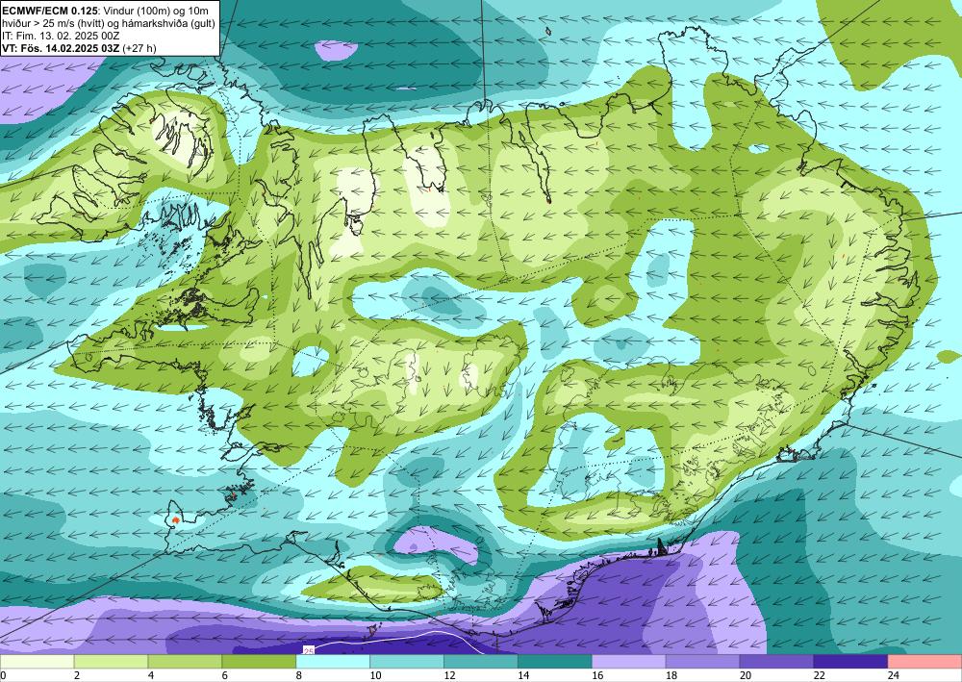Image resolution: width=962 pixels, height=682 pixels.
Task: Click the "(+27 h)" forecast offset text
Action: click(x=139, y=48)
